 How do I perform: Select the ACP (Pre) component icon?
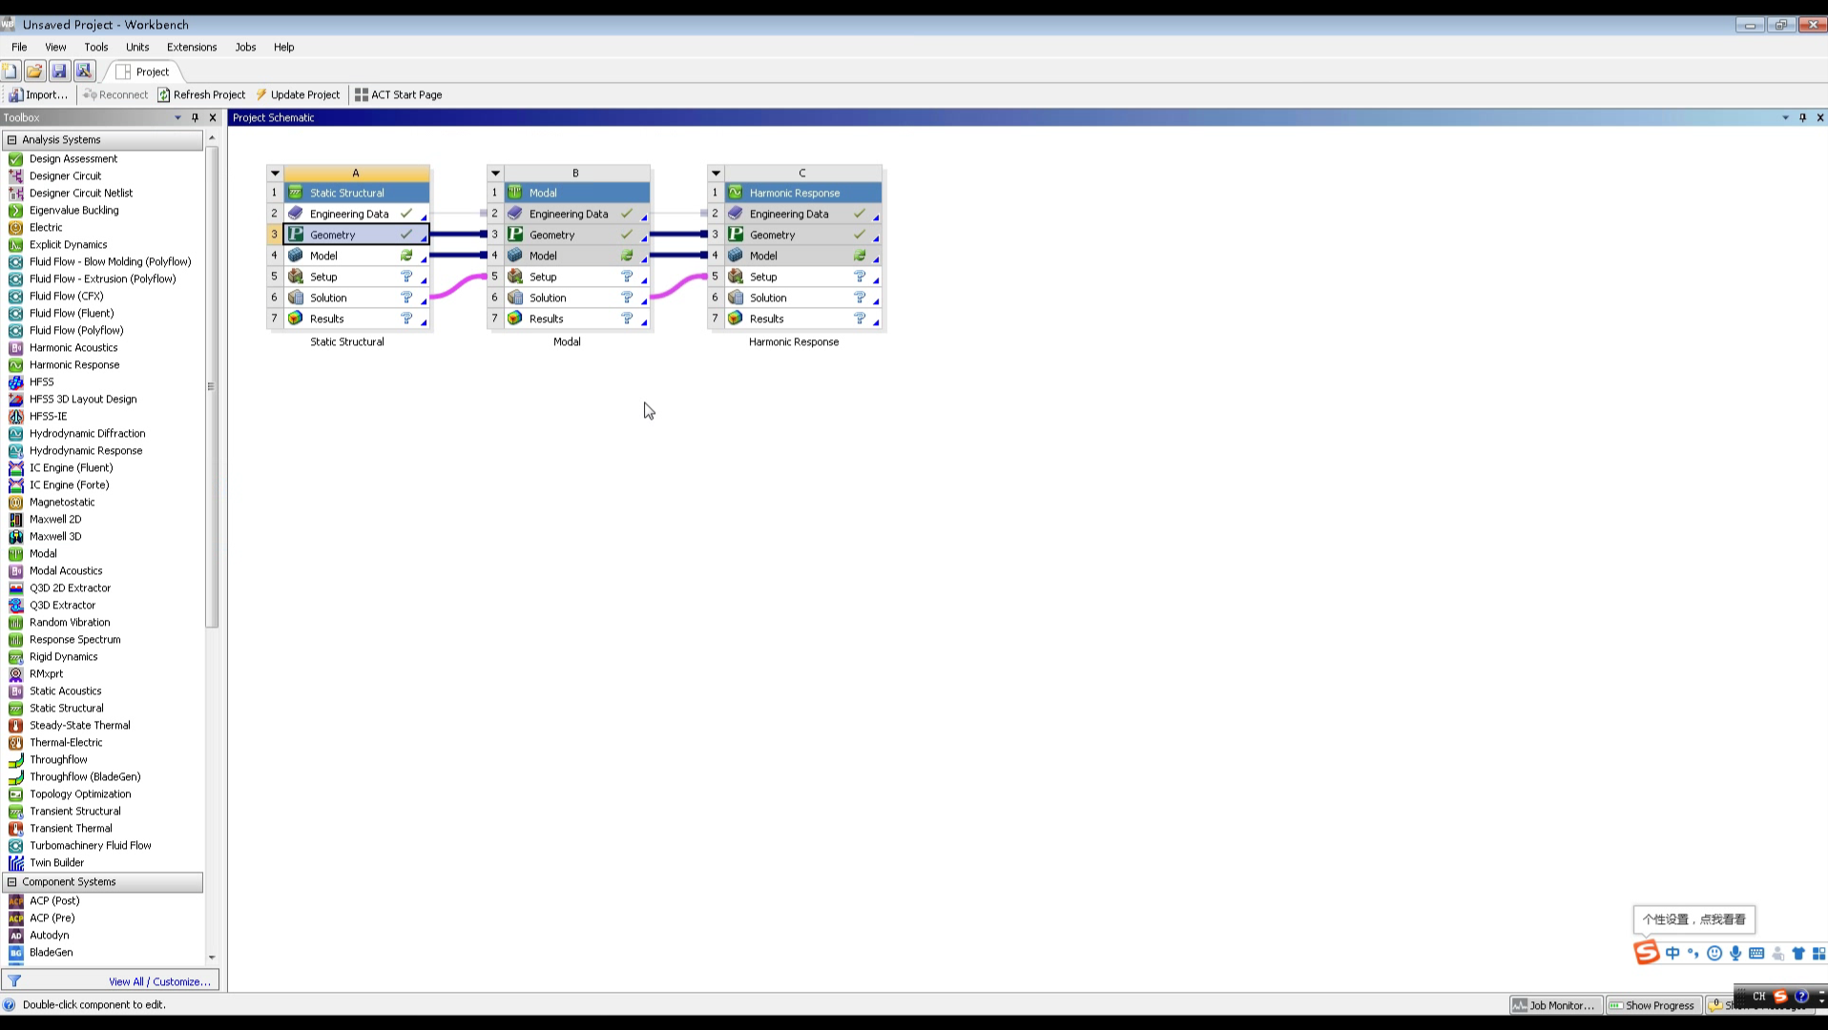pyautogui.click(x=15, y=918)
